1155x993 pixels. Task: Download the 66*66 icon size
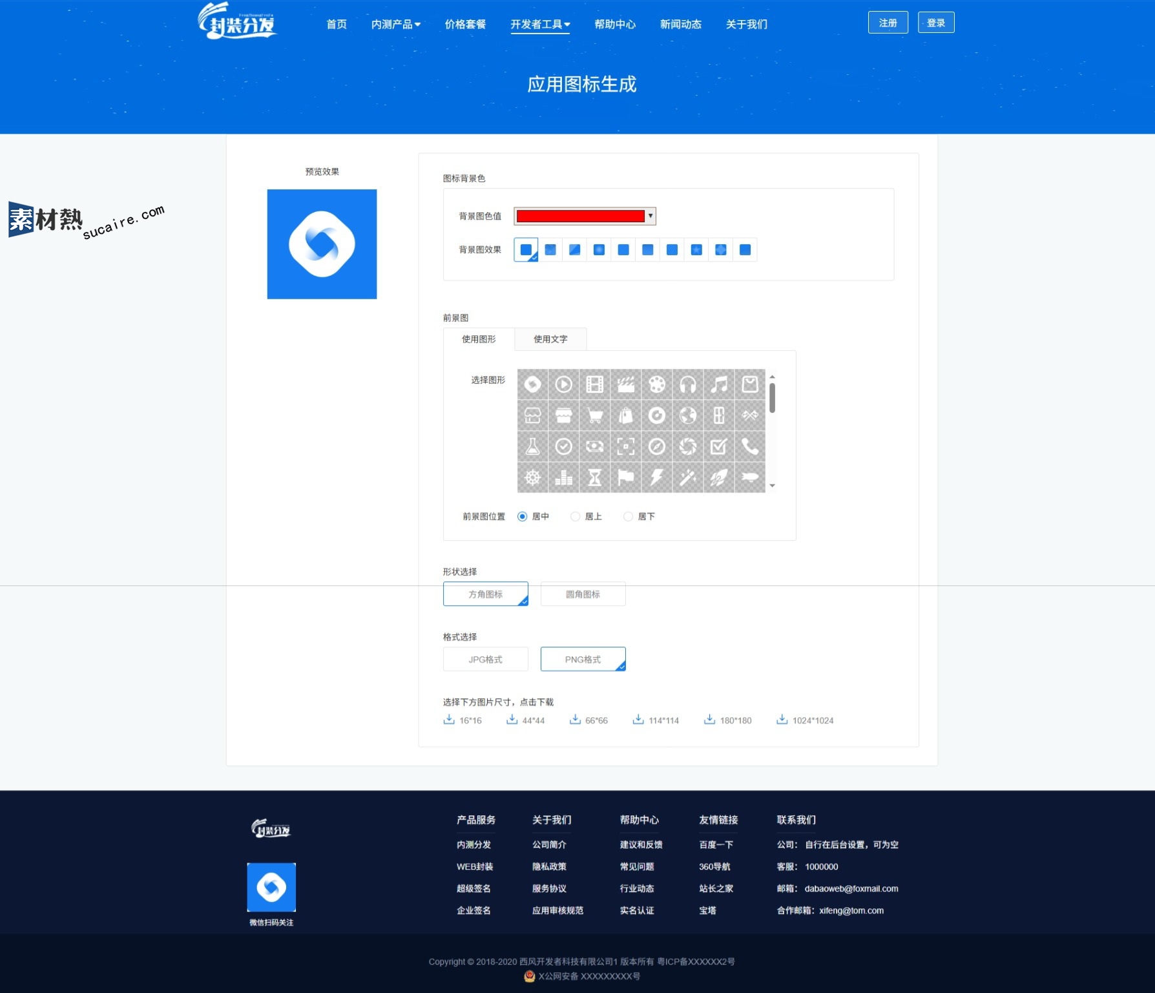coord(588,720)
